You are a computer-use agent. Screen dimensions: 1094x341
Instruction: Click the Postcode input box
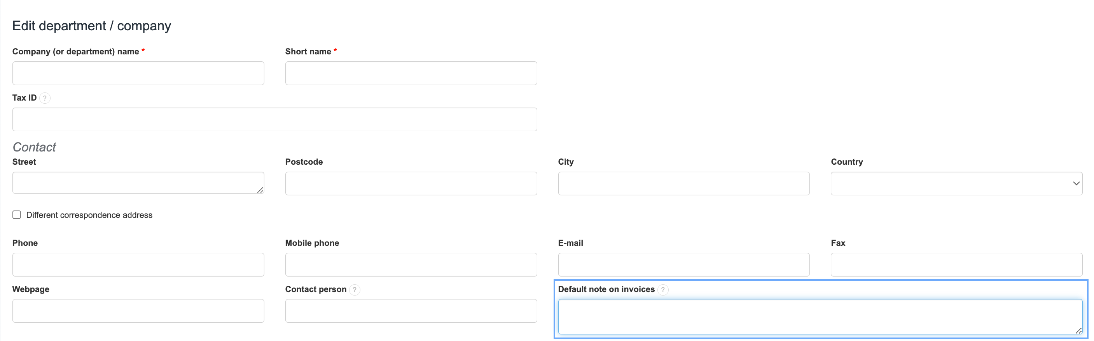point(411,183)
